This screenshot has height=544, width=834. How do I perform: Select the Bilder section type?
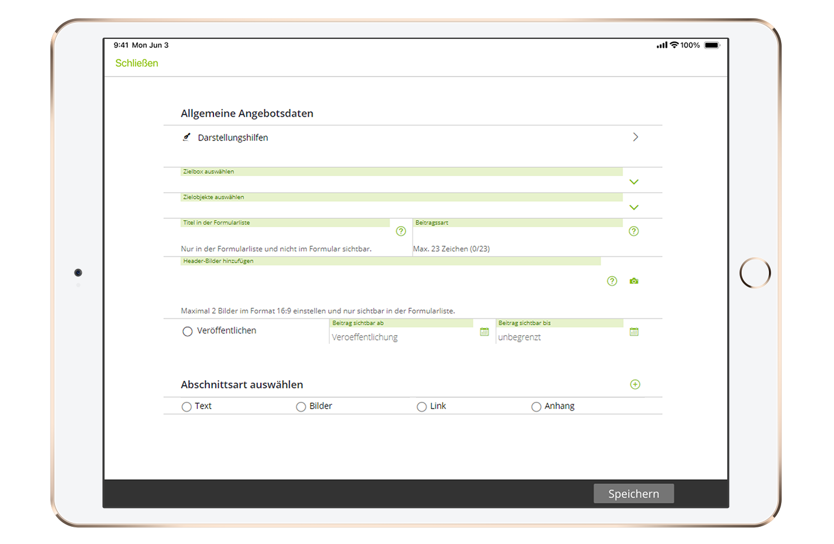(301, 407)
